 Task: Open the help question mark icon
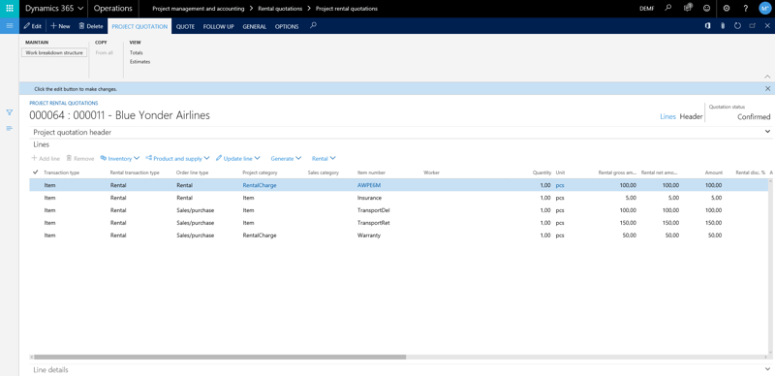(x=745, y=9)
